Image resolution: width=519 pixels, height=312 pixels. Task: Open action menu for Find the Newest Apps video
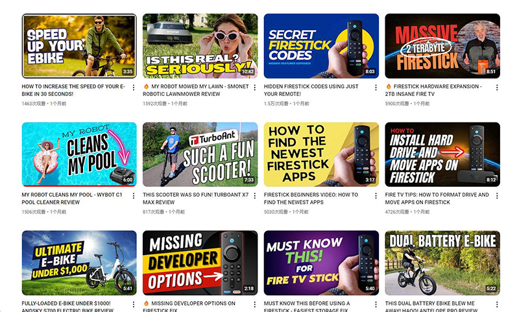pos(376,195)
